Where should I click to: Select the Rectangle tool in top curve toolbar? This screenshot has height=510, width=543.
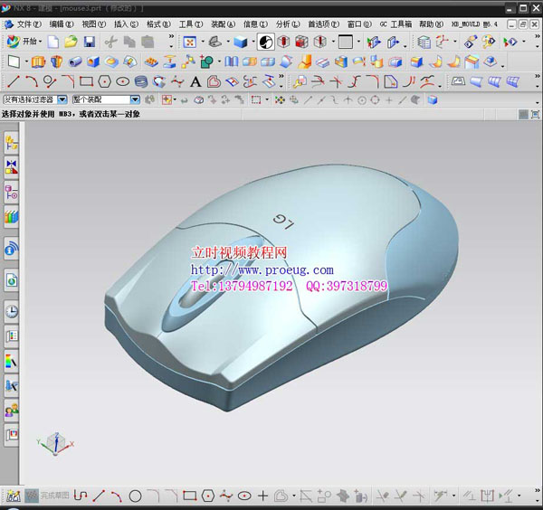[86, 82]
